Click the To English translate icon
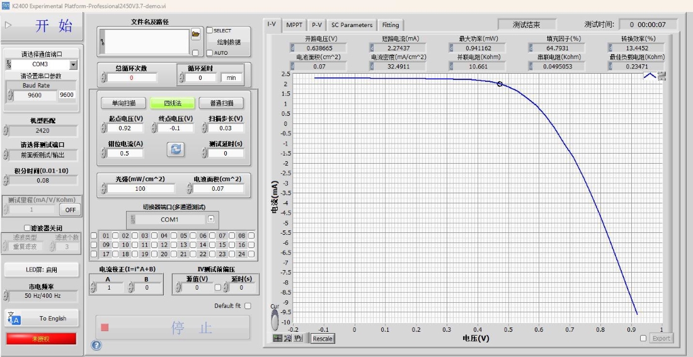The height and width of the screenshot is (357, 693). point(14,318)
